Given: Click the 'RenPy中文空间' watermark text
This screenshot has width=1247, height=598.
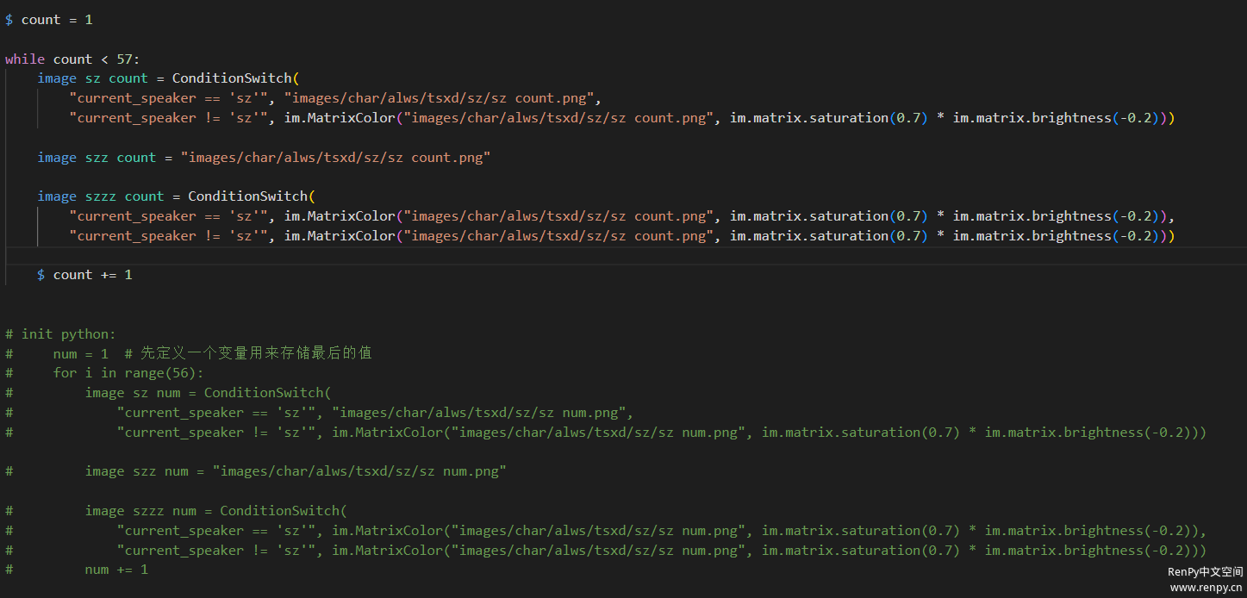Looking at the screenshot, I should tap(1205, 572).
